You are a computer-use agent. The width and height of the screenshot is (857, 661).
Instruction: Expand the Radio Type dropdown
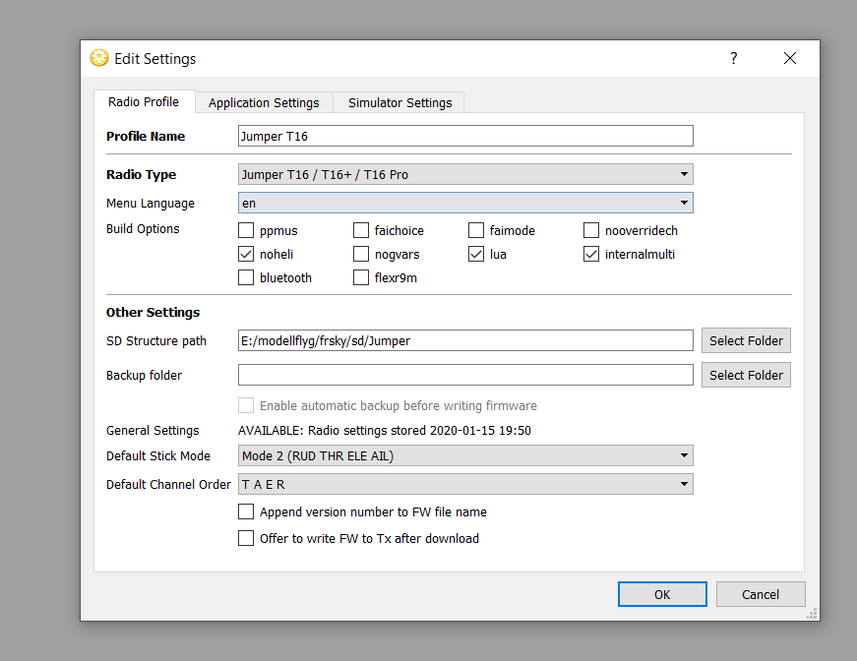465,175
